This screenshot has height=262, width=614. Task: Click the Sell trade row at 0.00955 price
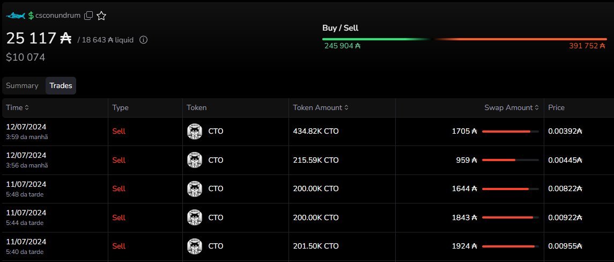click(x=307, y=246)
